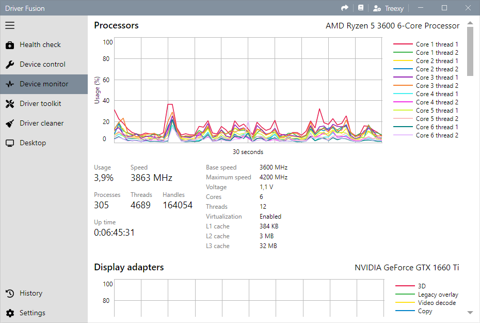This screenshot has height=323, width=480.
Task: Click the Driver toolkit tools icon
Action: click(x=10, y=104)
